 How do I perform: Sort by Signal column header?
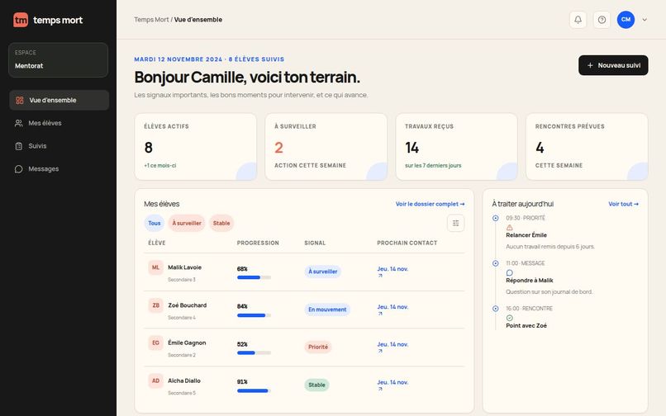click(x=315, y=243)
